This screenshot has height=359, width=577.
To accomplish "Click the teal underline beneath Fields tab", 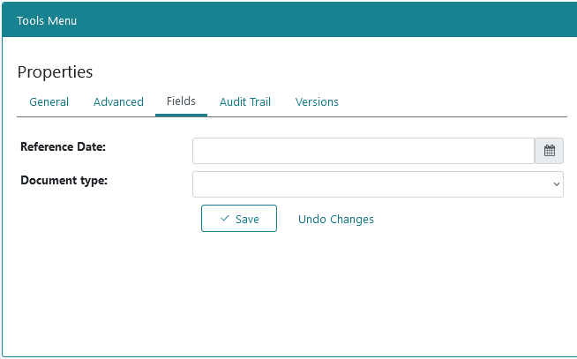I will pyautogui.click(x=181, y=116).
